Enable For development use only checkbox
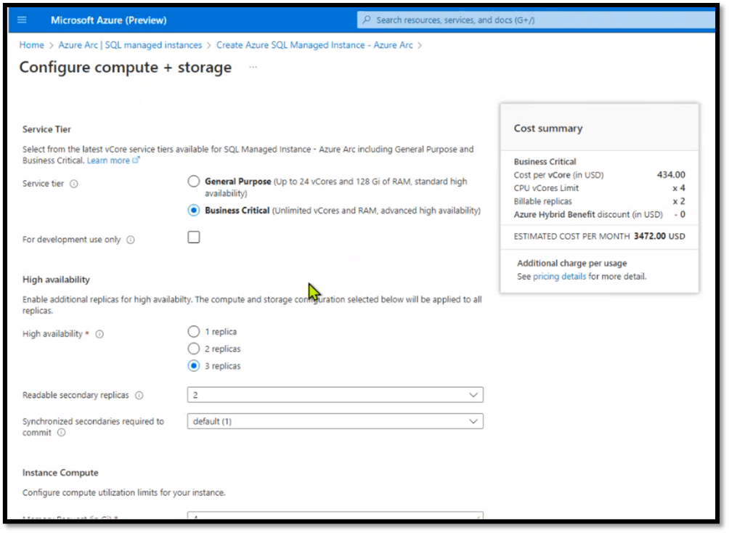Screen dimensions: 729x533 (194, 237)
